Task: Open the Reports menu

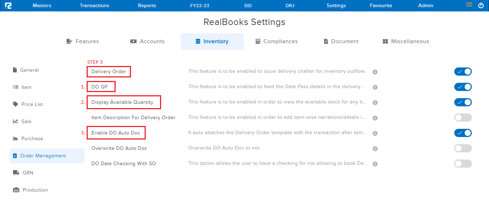Action: tap(147, 5)
